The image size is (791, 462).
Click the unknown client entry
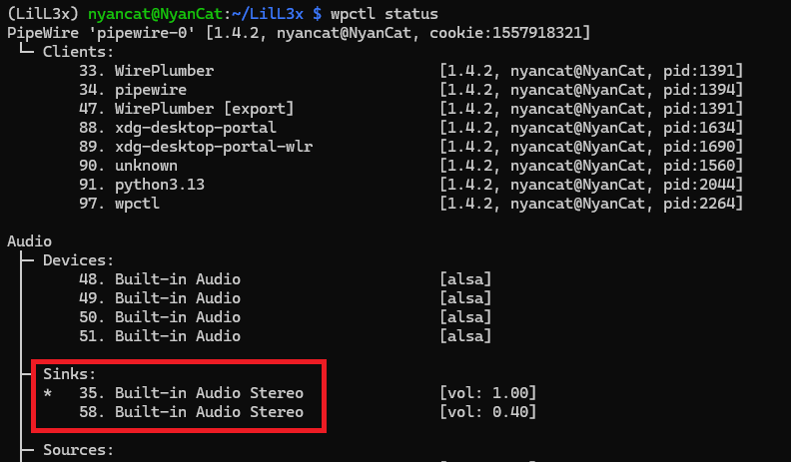(146, 166)
